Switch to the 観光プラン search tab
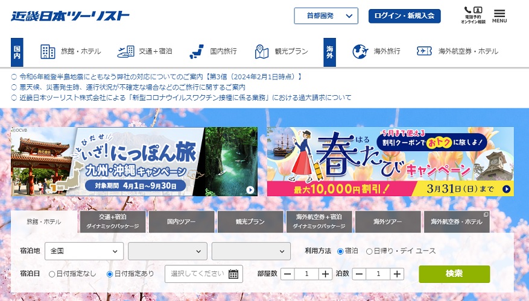529x301 pixels. 250,222
